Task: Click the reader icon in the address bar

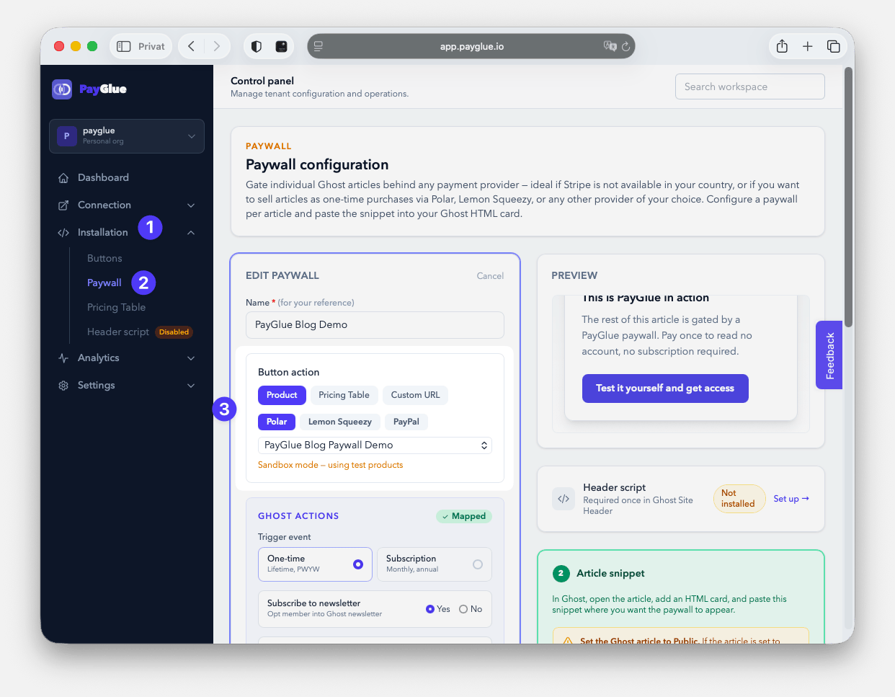Action: pos(318,46)
